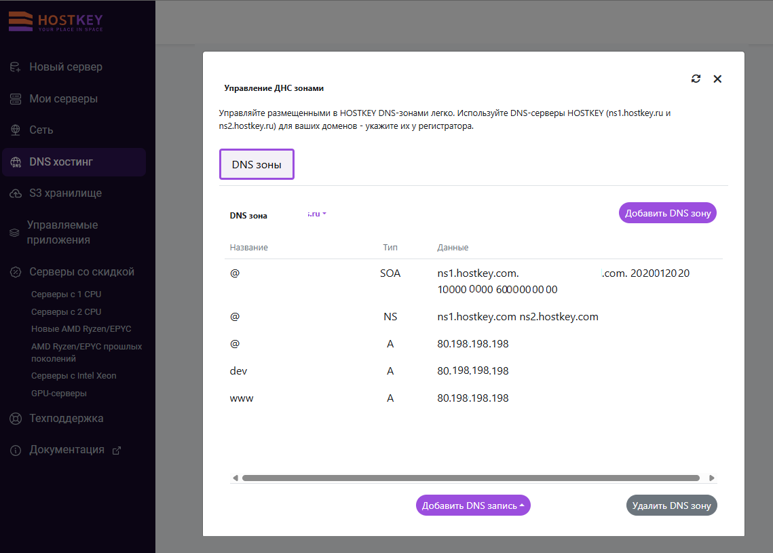Select DNS хостинг in sidebar
773x553 pixels.
coord(74,162)
